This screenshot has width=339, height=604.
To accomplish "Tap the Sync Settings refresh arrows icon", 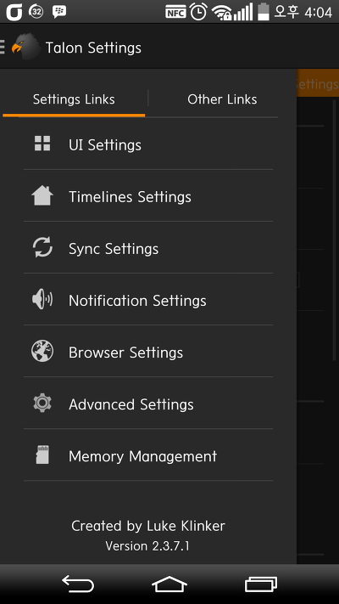I will point(42,247).
